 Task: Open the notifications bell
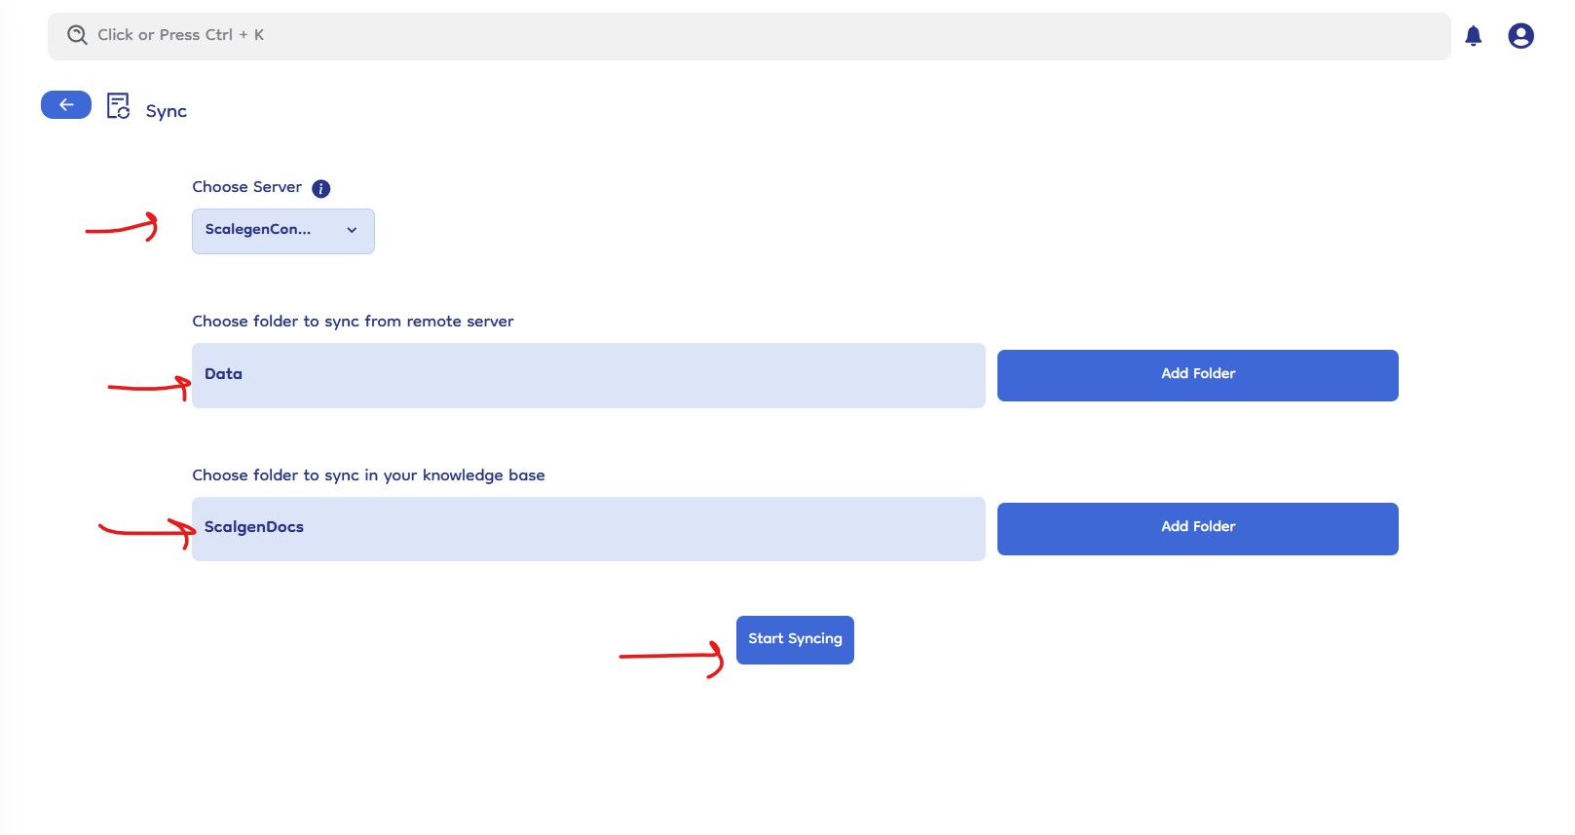tap(1473, 36)
